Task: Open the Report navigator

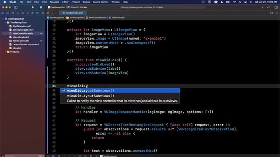Action: tap(42, 13)
